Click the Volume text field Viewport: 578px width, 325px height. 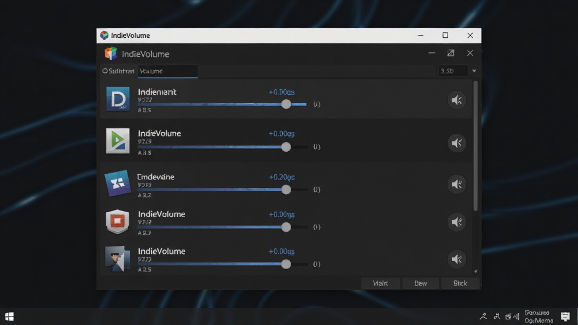(x=168, y=71)
